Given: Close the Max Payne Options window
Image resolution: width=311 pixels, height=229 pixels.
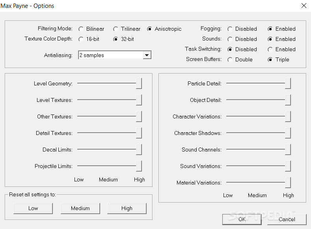Looking at the screenshot, I should (304, 6).
